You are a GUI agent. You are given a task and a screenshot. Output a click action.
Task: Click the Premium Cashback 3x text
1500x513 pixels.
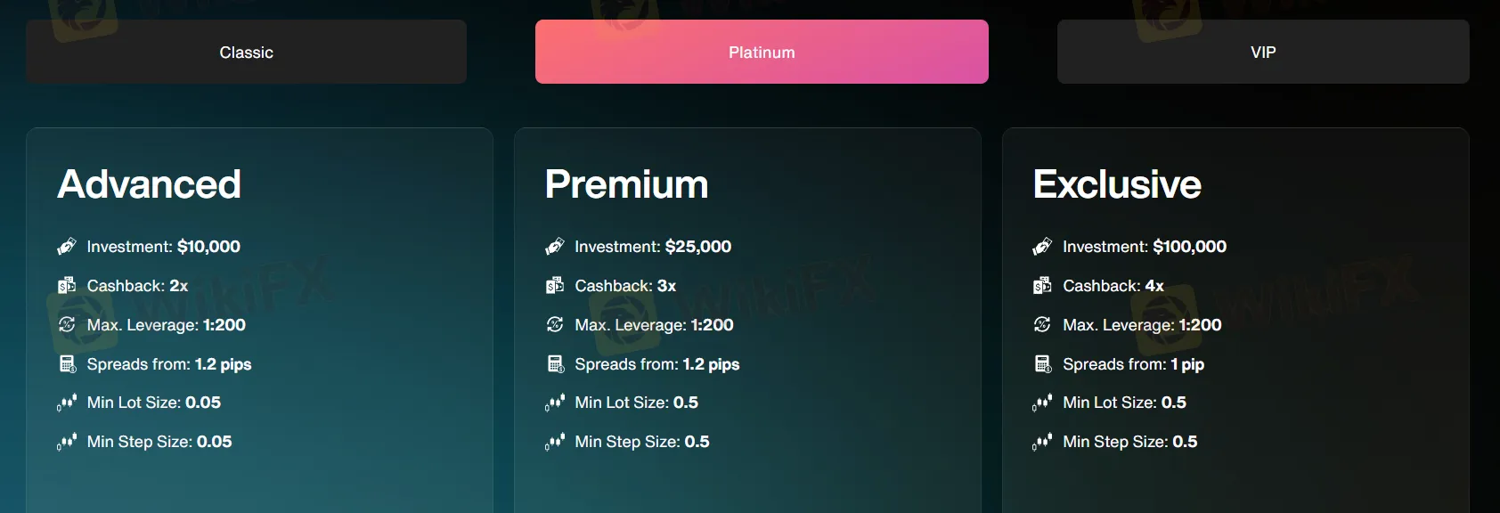pos(625,286)
